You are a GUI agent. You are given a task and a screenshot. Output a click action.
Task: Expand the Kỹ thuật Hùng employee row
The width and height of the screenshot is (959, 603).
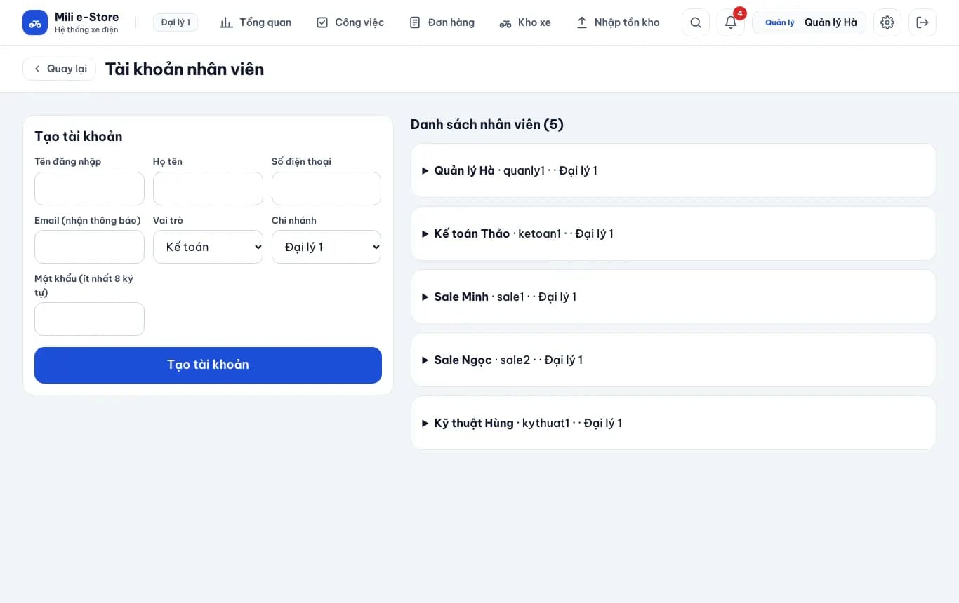click(673, 423)
